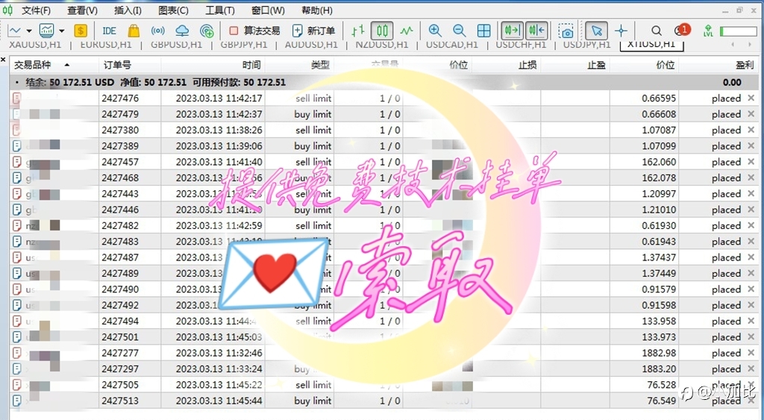
Task: Sort orders by 时间 column header
Action: [x=251, y=65]
